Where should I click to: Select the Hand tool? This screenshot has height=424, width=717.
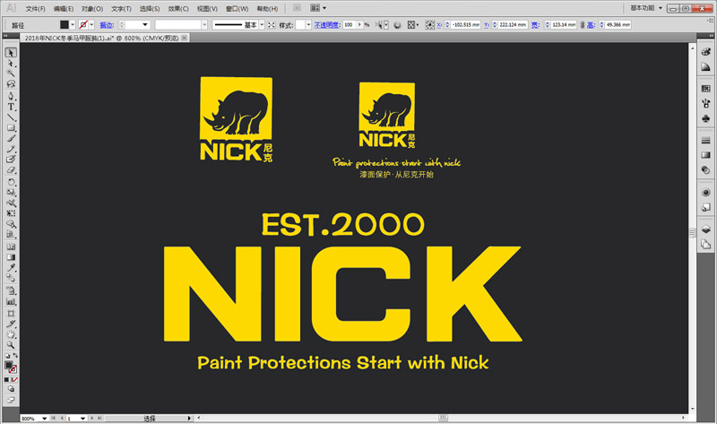point(11,334)
